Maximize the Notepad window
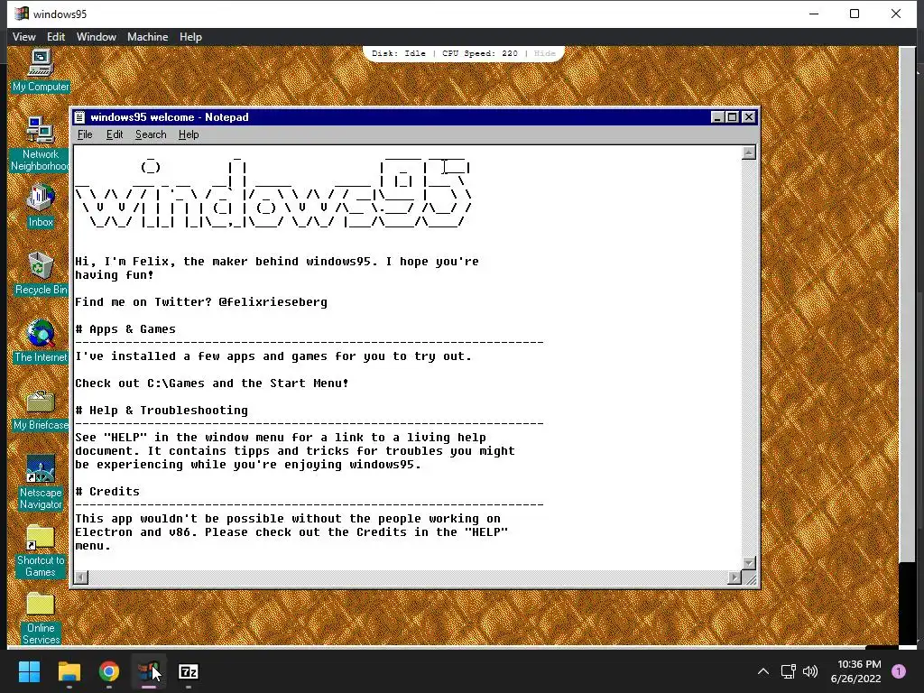This screenshot has width=924, height=693. [732, 117]
